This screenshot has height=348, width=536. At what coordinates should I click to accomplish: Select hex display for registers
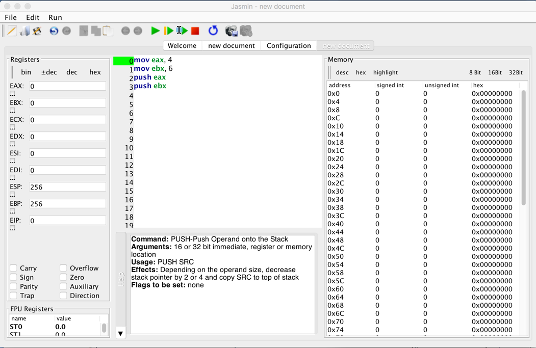(x=95, y=72)
